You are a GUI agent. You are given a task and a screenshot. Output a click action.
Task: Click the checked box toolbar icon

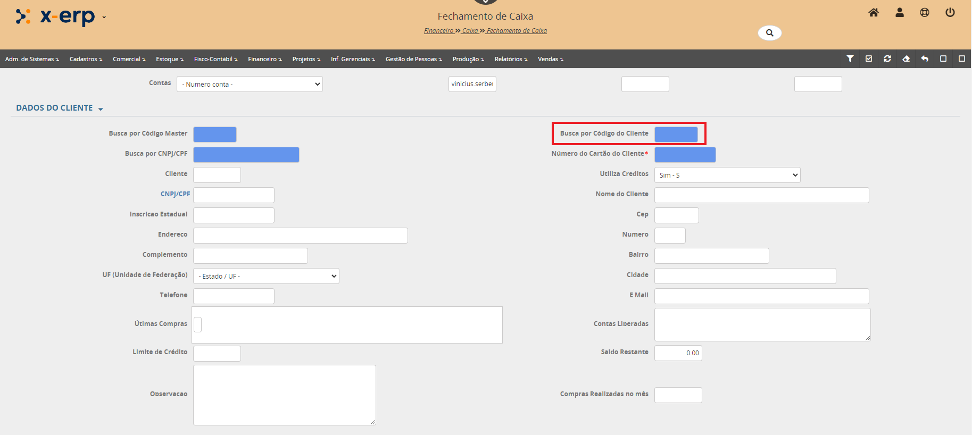click(x=869, y=59)
